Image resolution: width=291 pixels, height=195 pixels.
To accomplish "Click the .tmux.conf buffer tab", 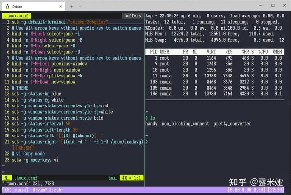I will pos(16,16).
